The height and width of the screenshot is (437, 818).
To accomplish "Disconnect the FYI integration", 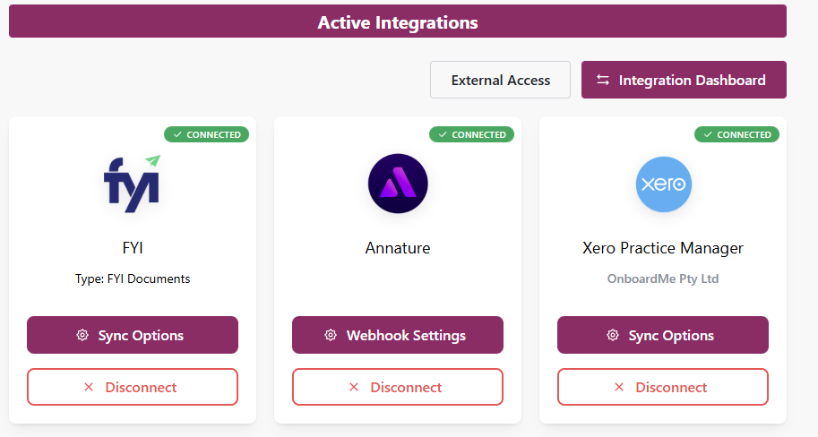I will [x=133, y=387].
